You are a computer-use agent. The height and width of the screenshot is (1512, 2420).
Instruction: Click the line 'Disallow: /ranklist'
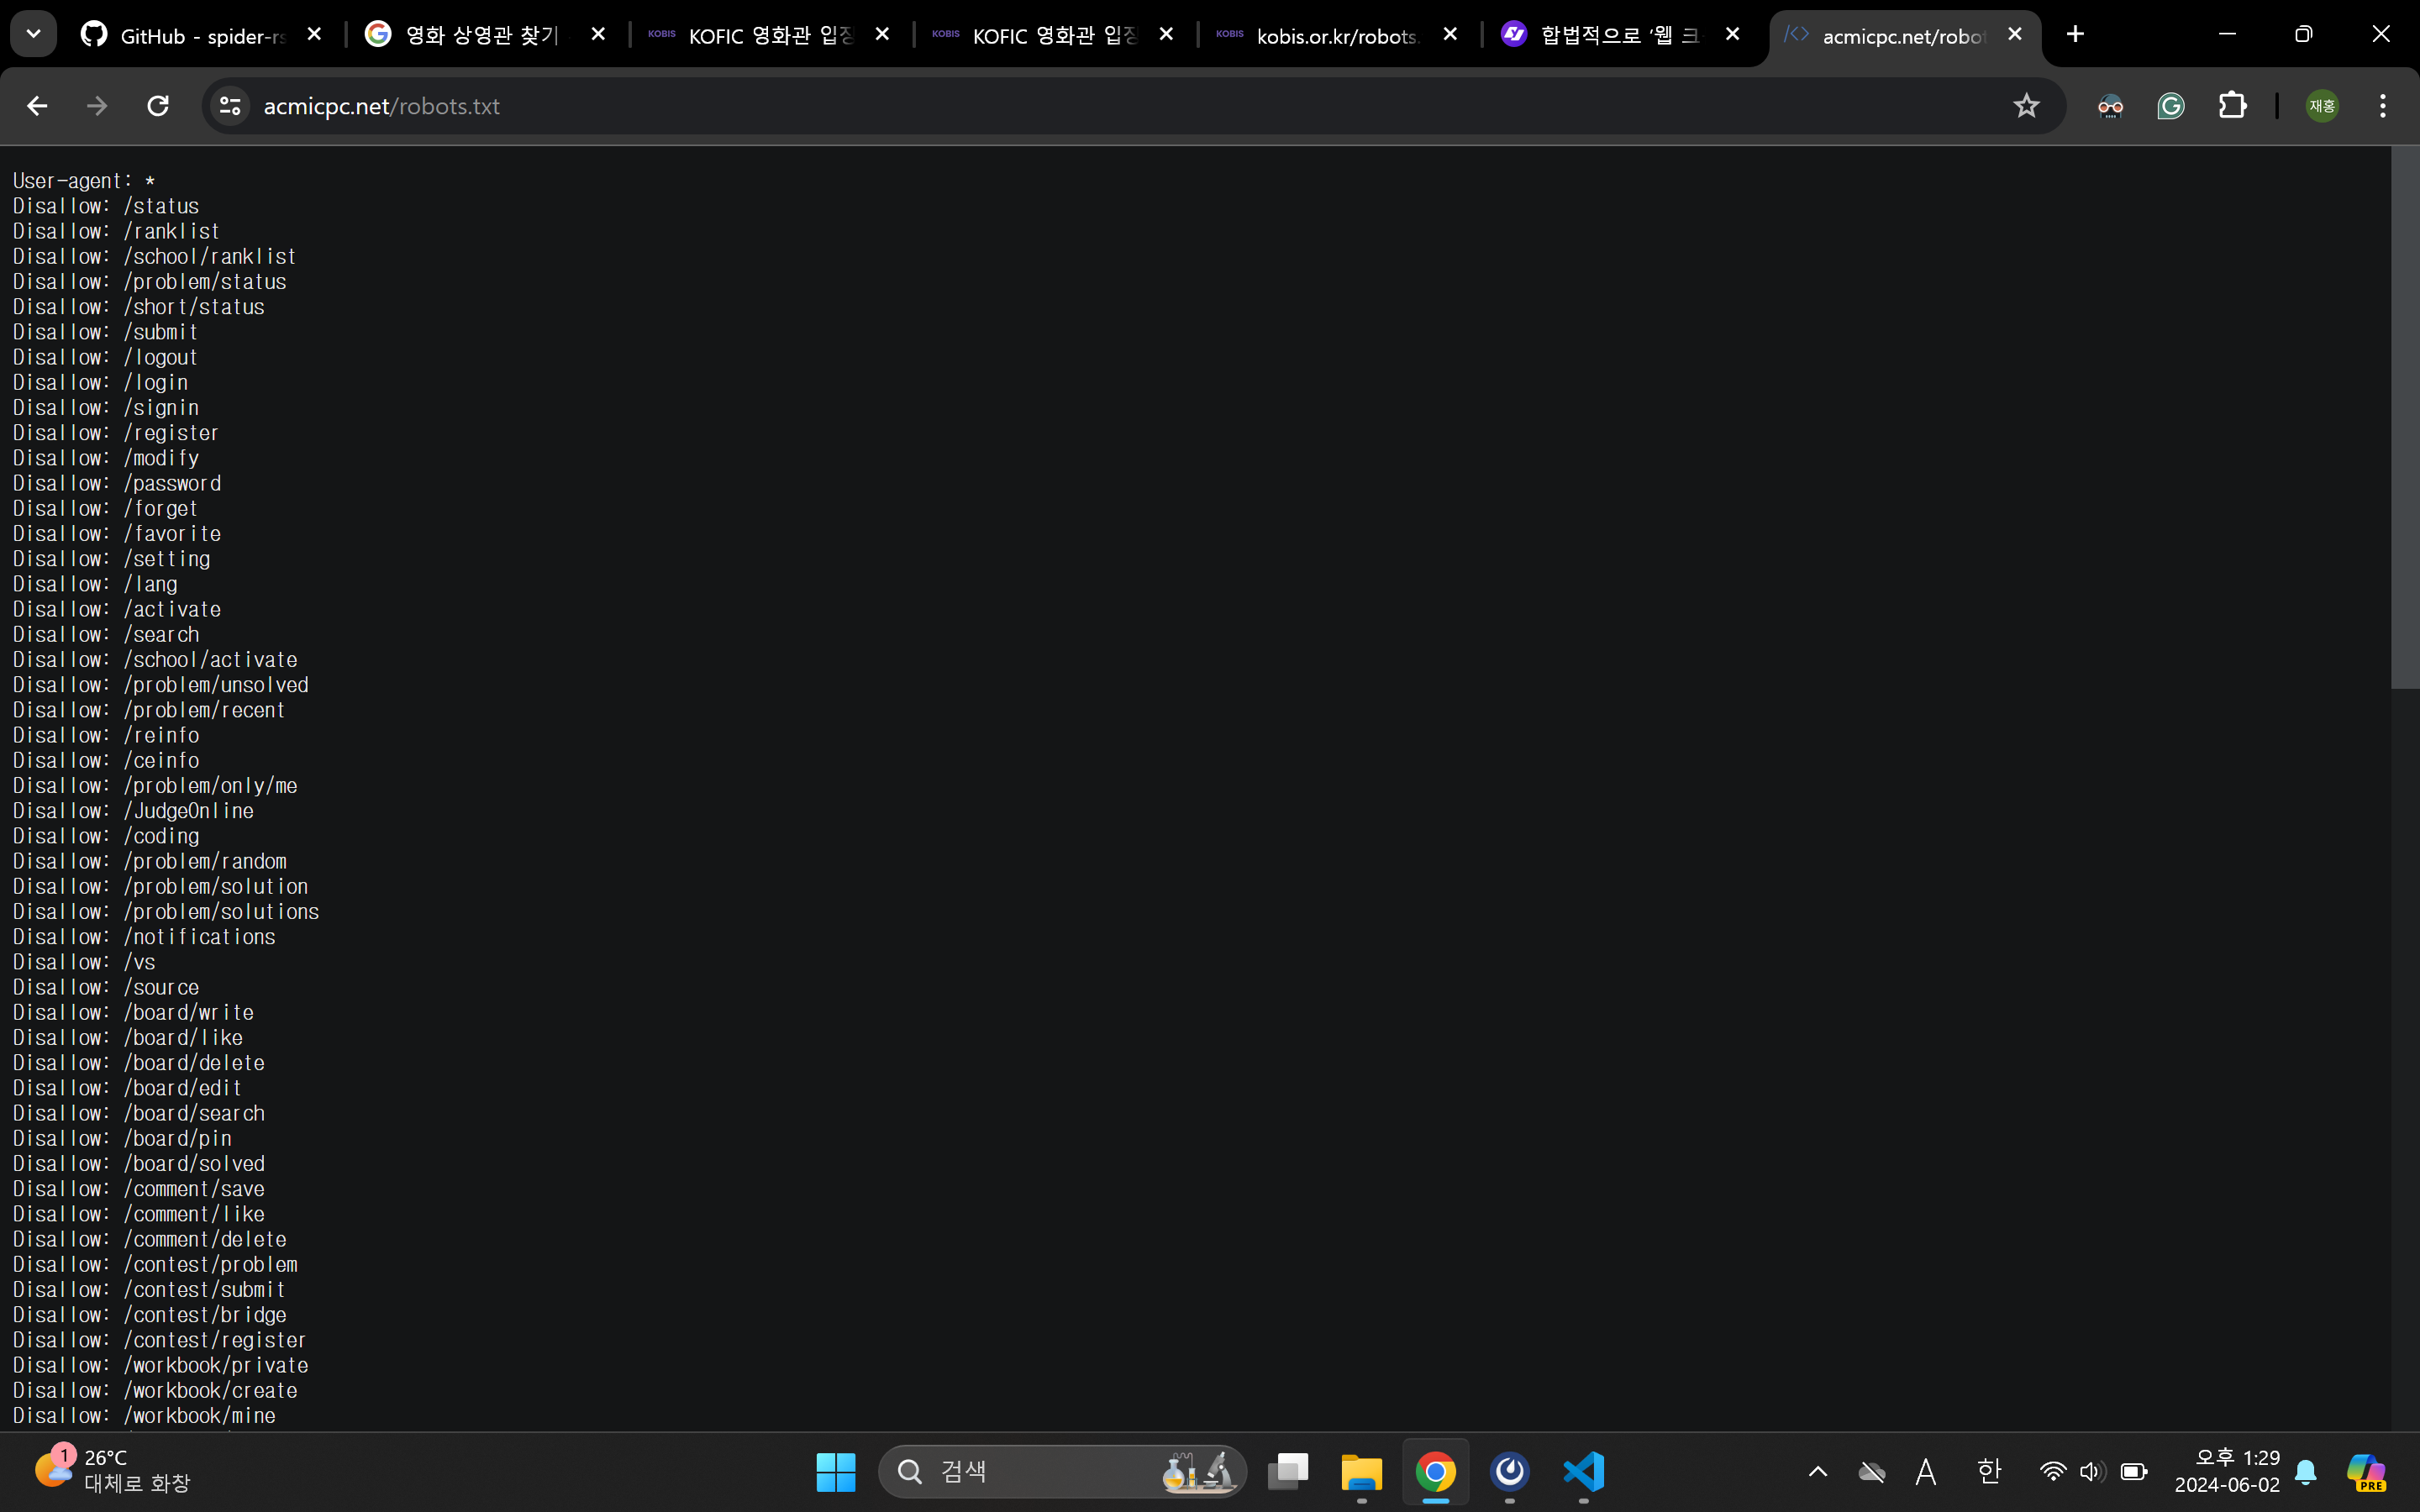click(116, 231)
